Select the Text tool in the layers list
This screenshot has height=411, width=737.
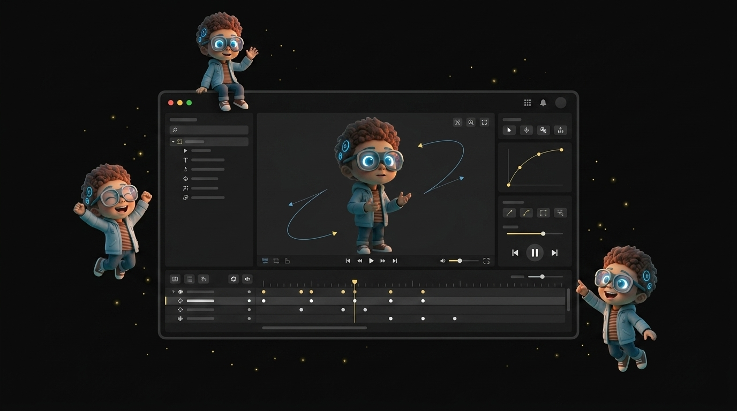[x=185, y=159]
